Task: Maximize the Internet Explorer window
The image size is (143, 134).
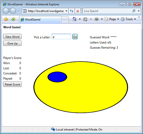Action: tap(130, 4)
